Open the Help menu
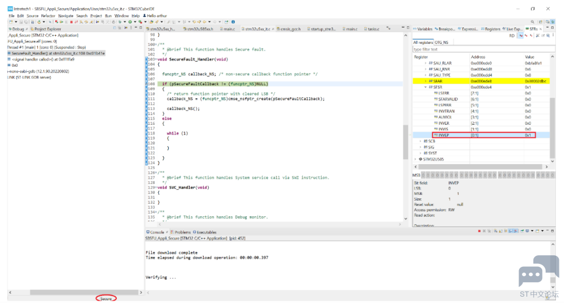 (136, 16)
